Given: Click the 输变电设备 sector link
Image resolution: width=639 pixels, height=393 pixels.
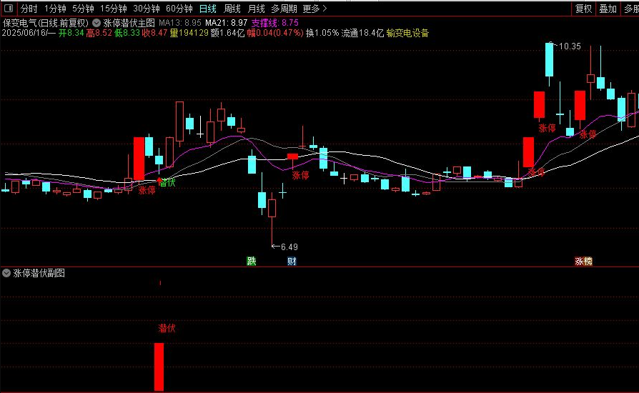Looking at the screenshot, I should 407,33.
